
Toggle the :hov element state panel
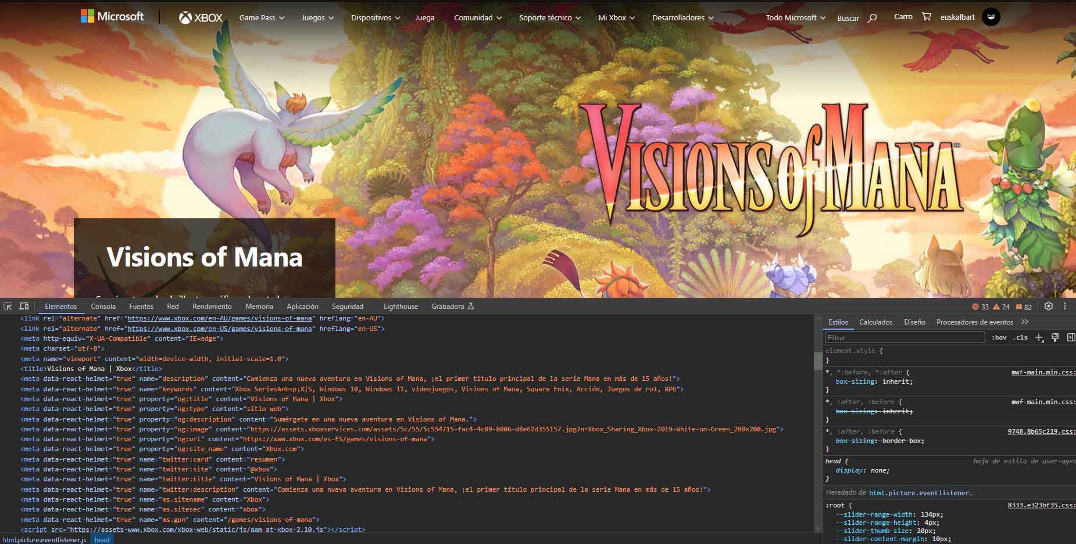999,337
